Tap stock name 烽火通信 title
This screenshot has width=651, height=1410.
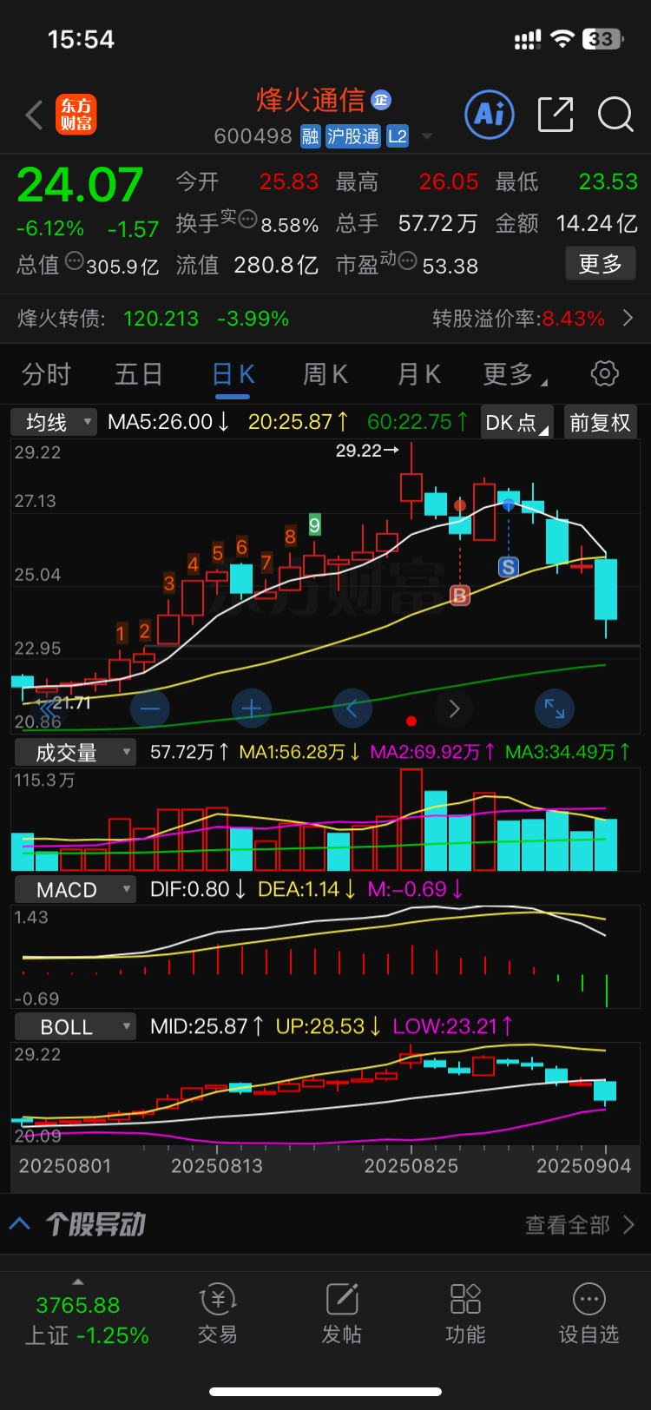(x=311, y=100)
